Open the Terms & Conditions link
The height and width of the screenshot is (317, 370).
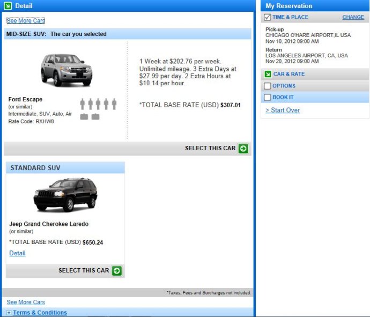[x=40, y=313]
